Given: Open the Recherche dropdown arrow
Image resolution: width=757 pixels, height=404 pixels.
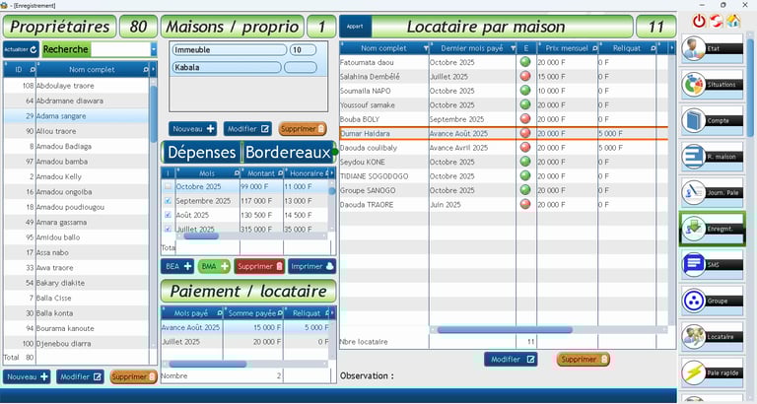Looking at the screenshot, I should coord(154,49).
